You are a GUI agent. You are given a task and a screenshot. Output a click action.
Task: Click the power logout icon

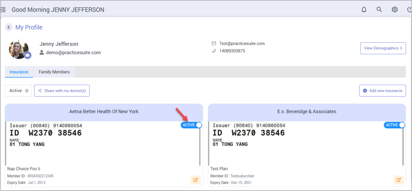point(409,10)
